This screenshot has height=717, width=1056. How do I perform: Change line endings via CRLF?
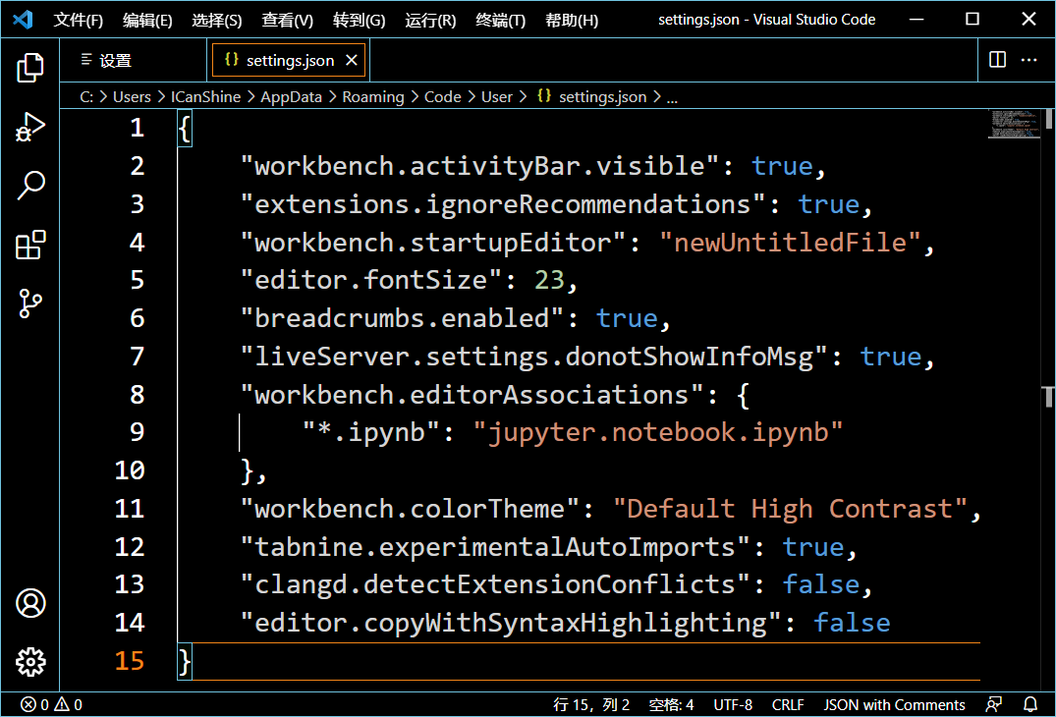(788, 704)
